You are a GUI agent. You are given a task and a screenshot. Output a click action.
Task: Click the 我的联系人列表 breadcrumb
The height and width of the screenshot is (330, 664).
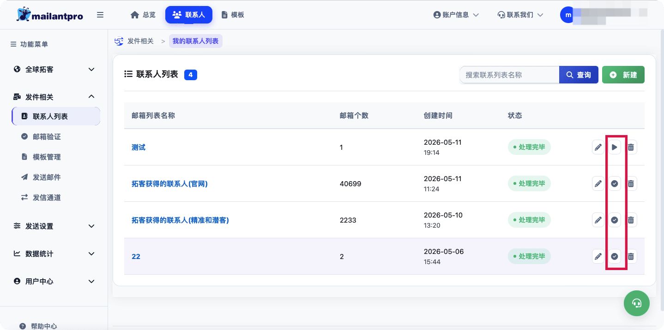(195, 41)
